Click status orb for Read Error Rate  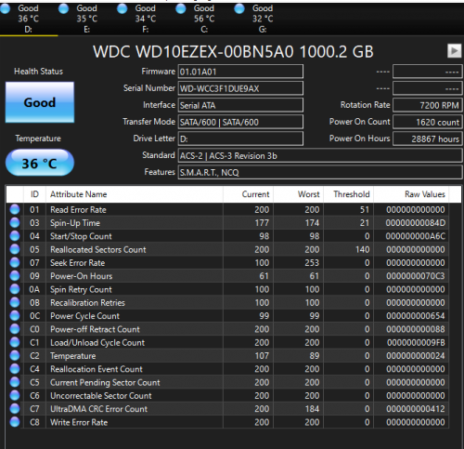point(15,209)
